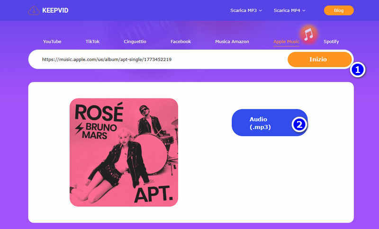Image resolution: width=379 pixels, height=229 pixels.
Task: Click the pink music note icon
Action: pos(308,34)
